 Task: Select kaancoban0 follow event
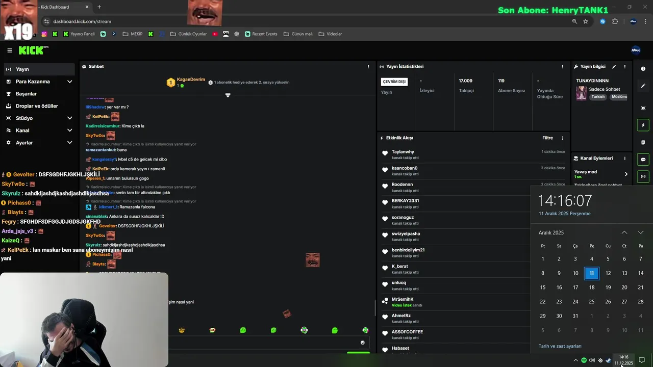coord(473,171)
